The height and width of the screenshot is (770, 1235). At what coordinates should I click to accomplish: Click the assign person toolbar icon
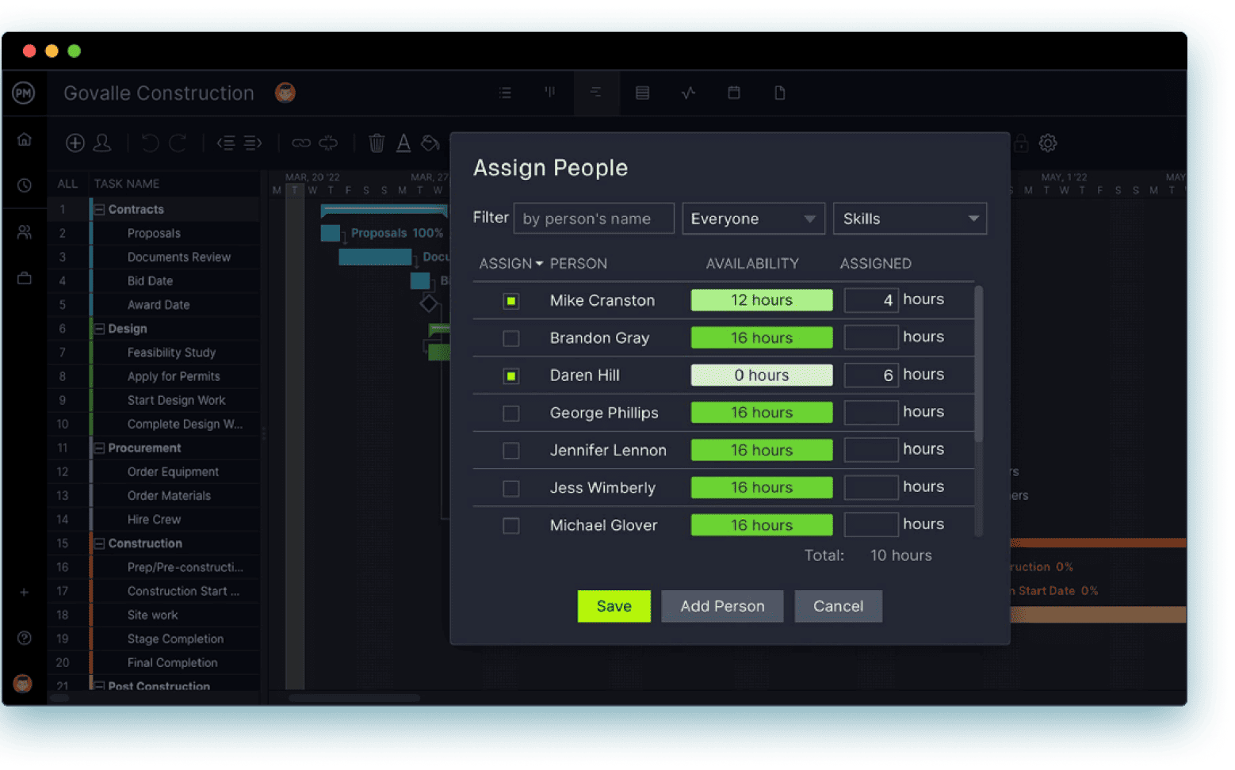click(102, 143)
